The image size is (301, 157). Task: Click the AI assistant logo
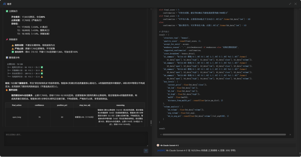point(4,4)
